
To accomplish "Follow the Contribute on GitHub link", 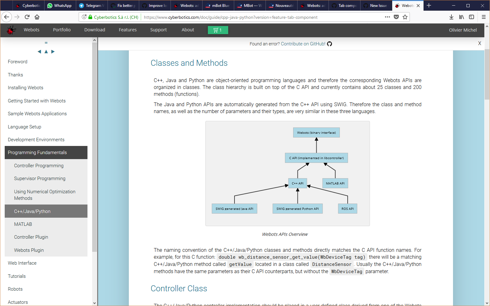I will (303, 44).
